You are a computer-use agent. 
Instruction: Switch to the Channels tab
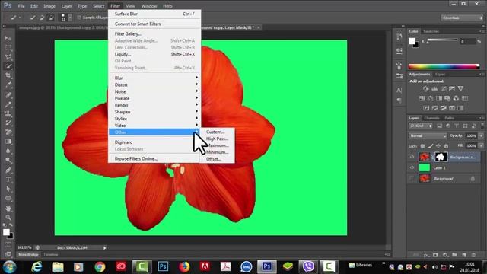pyautogui.click(x=431, y=118)
